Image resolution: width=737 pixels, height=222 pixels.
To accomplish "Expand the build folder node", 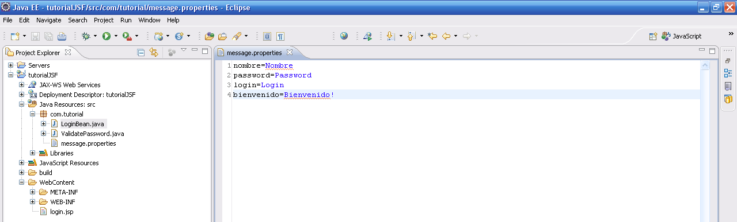I will [x=22, y=173].
